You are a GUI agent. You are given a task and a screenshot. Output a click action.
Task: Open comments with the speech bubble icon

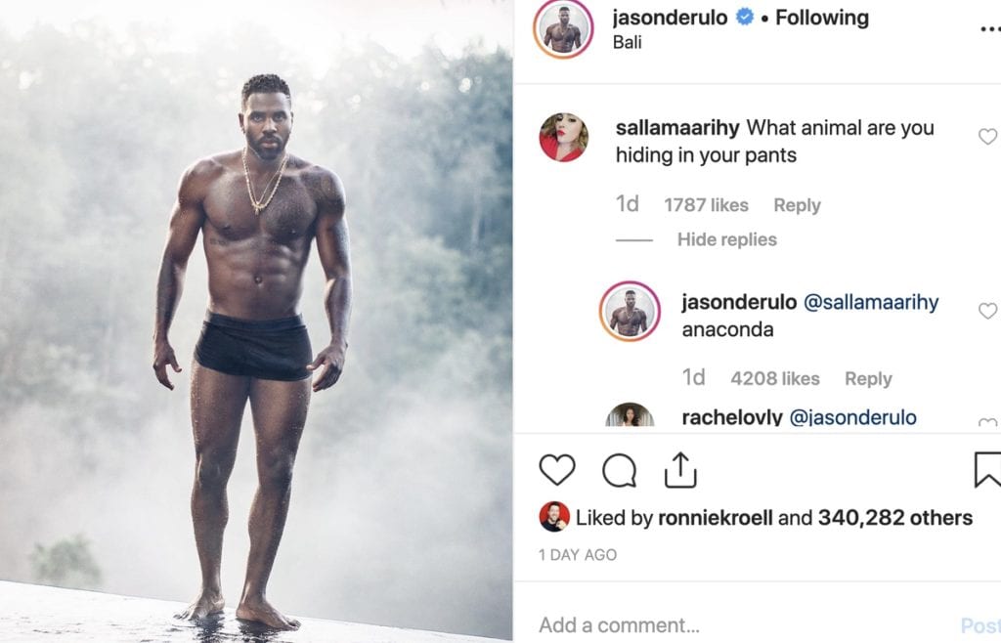coord(619,469)
